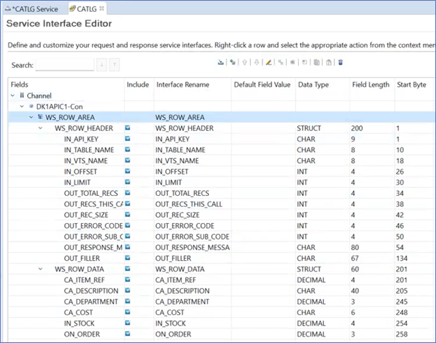This screenshot has height=343, width=436.
Task: Click the copy toolbar icon
Action: tap(316, 62)
